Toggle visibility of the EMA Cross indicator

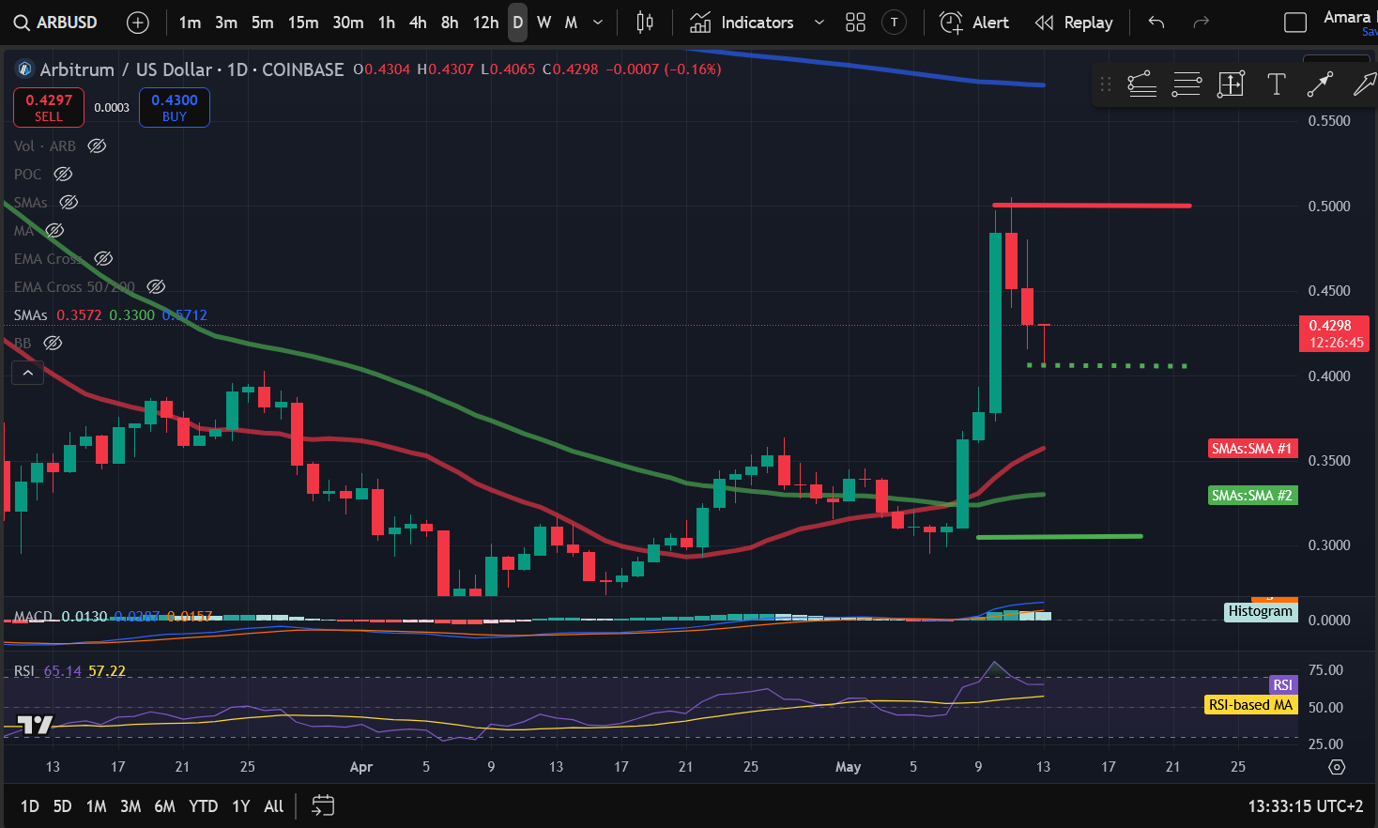click(x=103, y=258)
